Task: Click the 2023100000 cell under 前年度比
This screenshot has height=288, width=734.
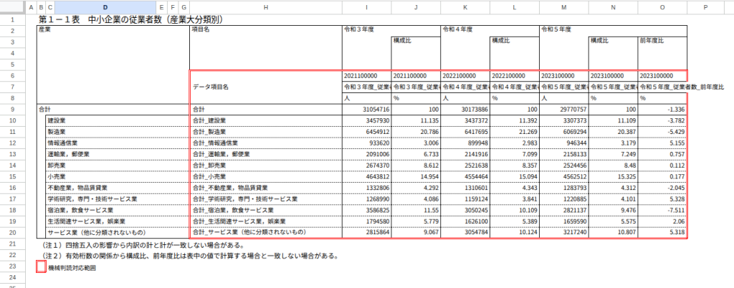Action: pos(662,75)
